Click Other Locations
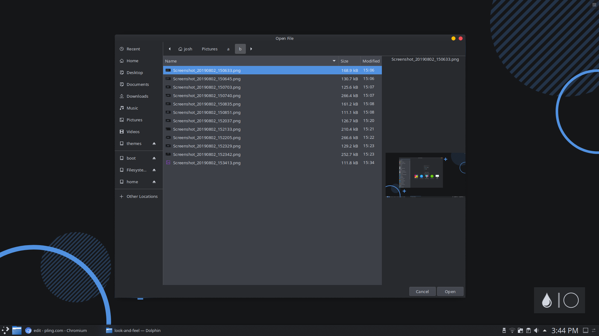Viewport: 599px width, 336px height. click(x=139, y=196)
